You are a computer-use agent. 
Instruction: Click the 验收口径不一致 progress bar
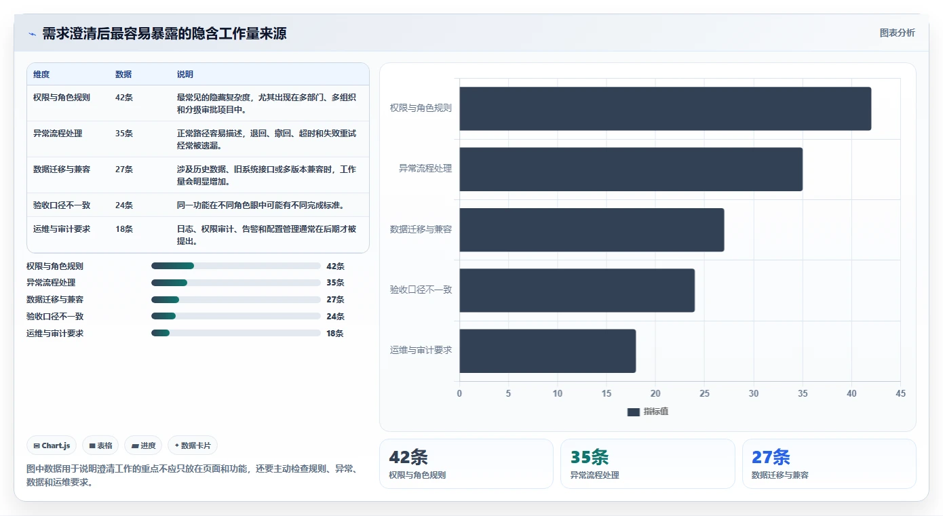(x=236, y=316)
